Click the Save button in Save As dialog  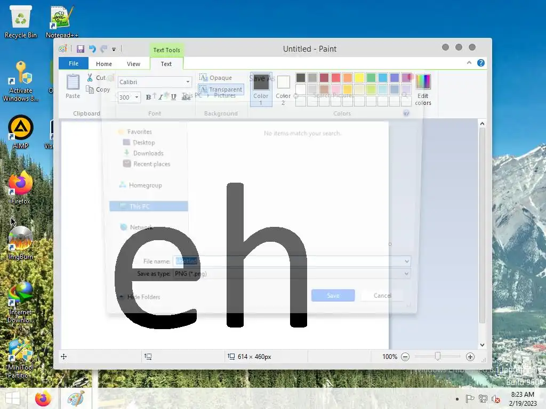333,295
